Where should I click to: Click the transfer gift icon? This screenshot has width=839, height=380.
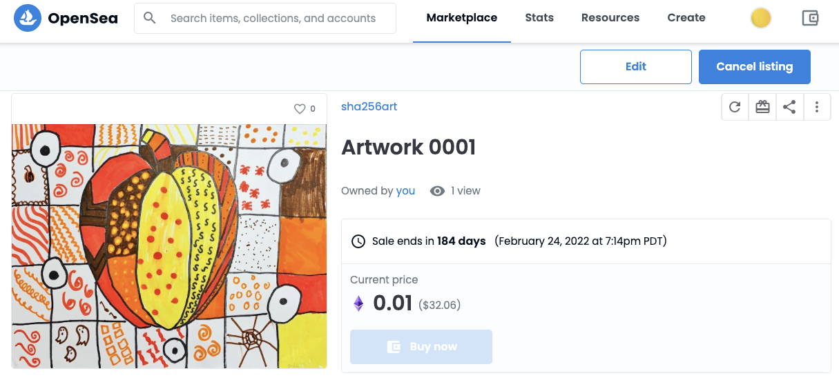762,107
